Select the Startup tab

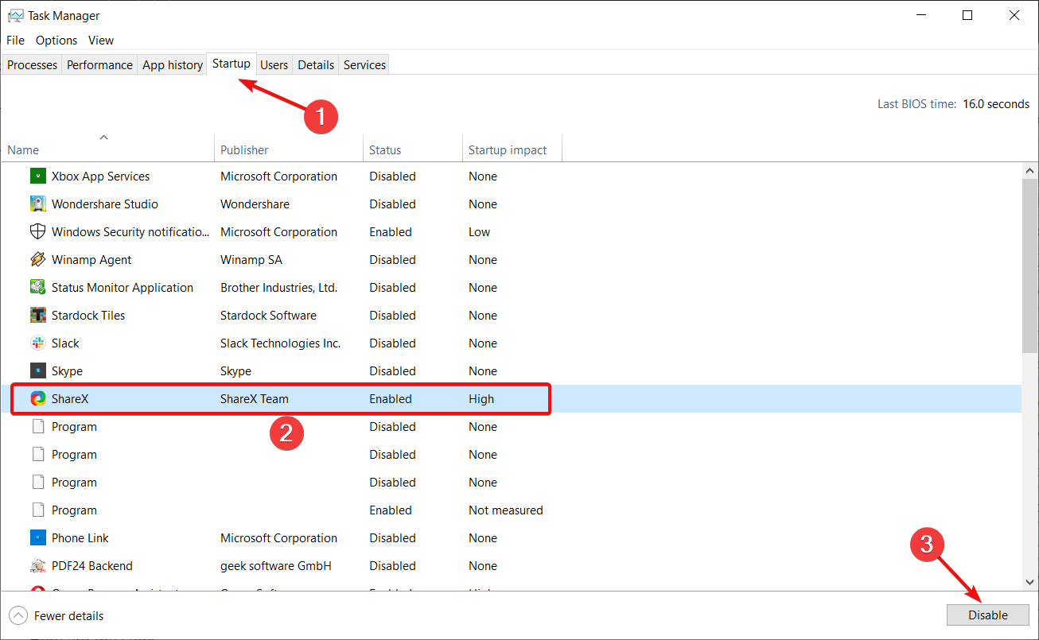[x=232, y=64]
